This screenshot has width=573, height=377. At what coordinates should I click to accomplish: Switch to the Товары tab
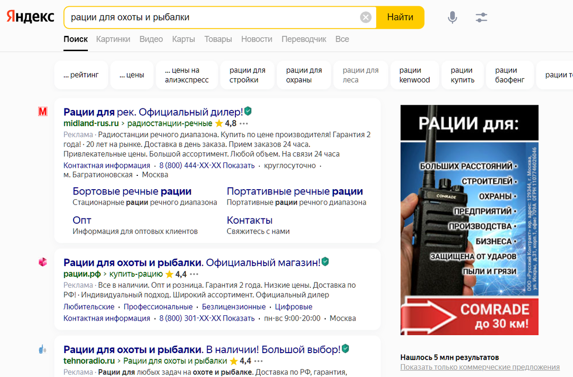point(218,39)
